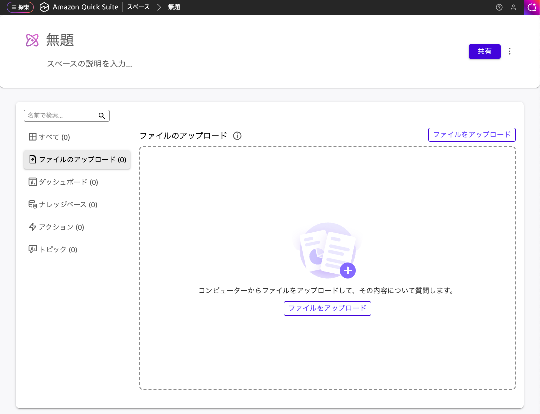This screenshot has height=414, width=540.
Task: Click the user account icon in the top bar
Action: point(513,7)
